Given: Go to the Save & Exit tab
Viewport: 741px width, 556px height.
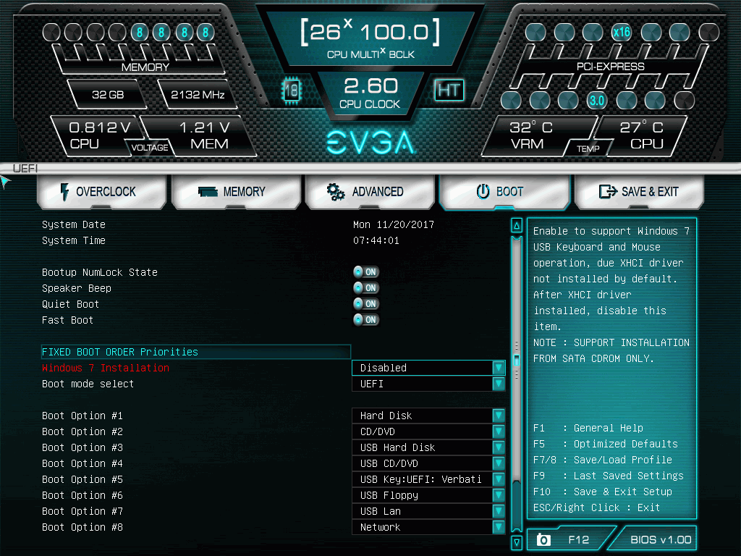Looking at the screenshot, I should click(x=639, y=191).
